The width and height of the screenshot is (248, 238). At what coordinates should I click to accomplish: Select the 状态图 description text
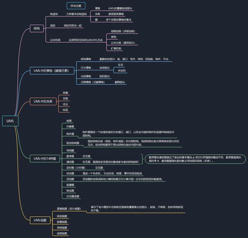click(112, 173)
